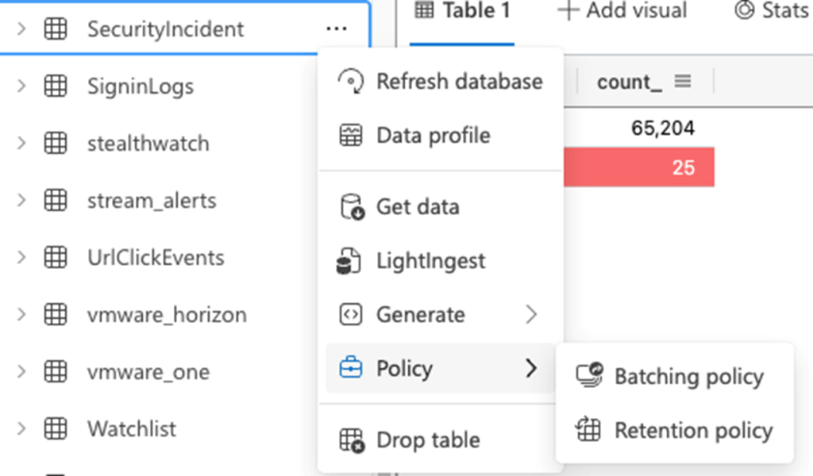
Task: Click Add visual button
Action: click(622, 11)
